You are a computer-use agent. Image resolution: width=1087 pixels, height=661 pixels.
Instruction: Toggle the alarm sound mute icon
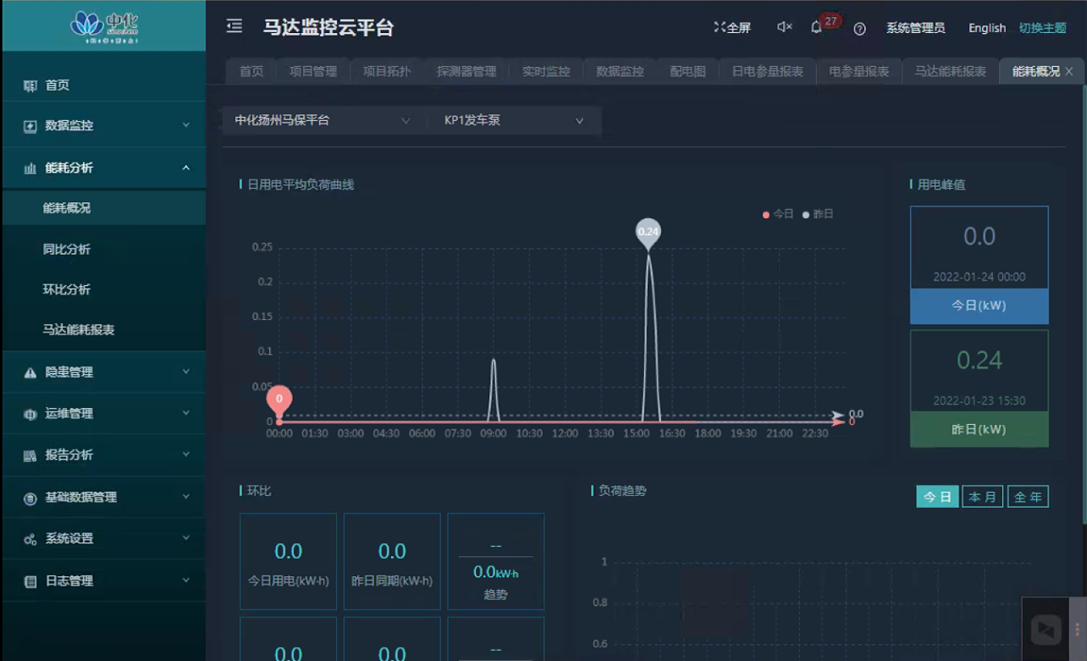tap(784, 27)
